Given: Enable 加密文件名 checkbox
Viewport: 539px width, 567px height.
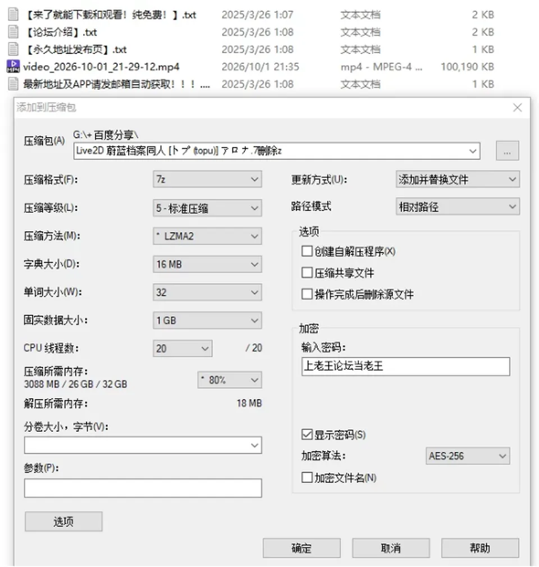Looking at the screenshot, I should pos(307,477).
